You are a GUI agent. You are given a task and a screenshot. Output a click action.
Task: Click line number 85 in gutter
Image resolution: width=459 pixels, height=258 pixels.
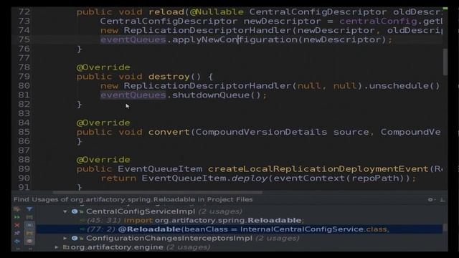(x=24, y=132)
